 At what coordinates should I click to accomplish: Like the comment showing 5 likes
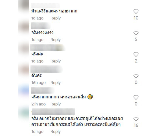click(x=136, y=33)
